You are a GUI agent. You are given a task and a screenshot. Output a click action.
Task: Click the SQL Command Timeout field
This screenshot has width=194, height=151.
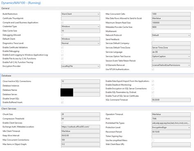pos(171,100)
